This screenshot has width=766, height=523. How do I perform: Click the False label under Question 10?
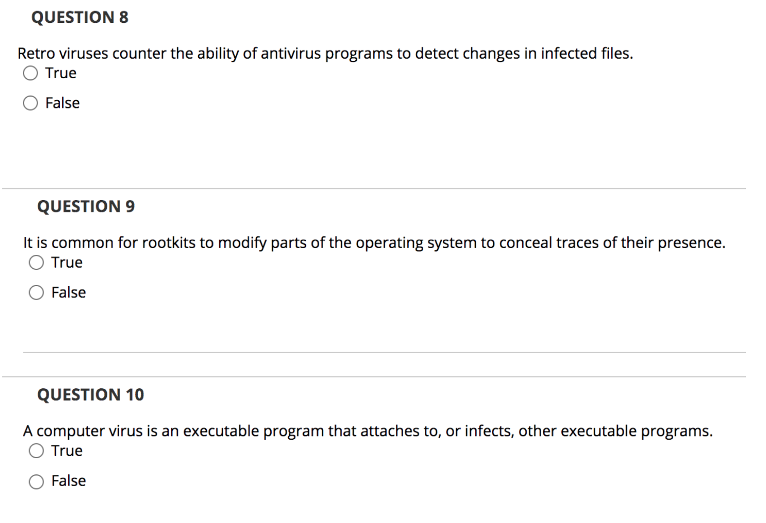[x=68, y=479]
